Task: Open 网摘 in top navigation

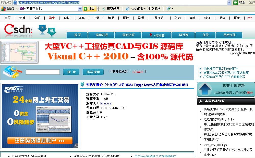Action: (126, 18)
